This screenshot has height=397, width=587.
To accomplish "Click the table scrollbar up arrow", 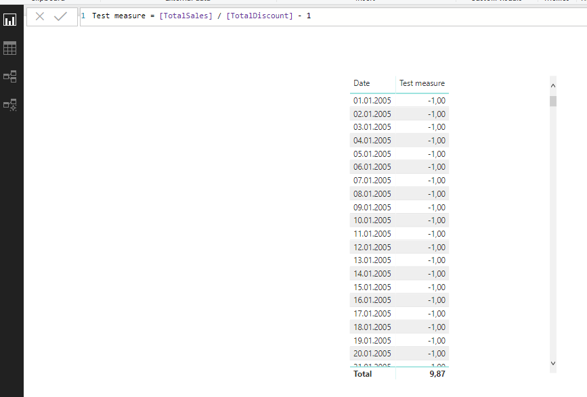I will 553,86.
